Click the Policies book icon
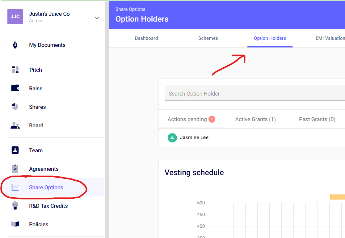 click(15, 224)
